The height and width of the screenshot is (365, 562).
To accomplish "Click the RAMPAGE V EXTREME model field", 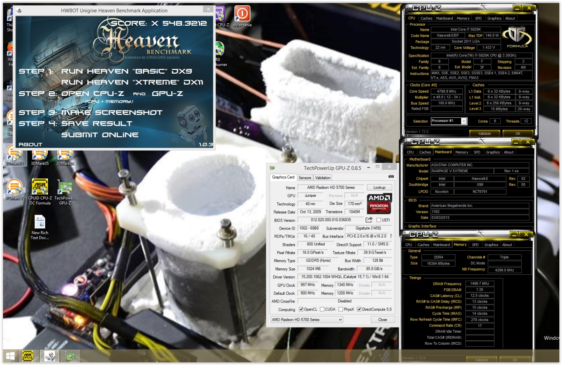I will [x=462, y=171].
